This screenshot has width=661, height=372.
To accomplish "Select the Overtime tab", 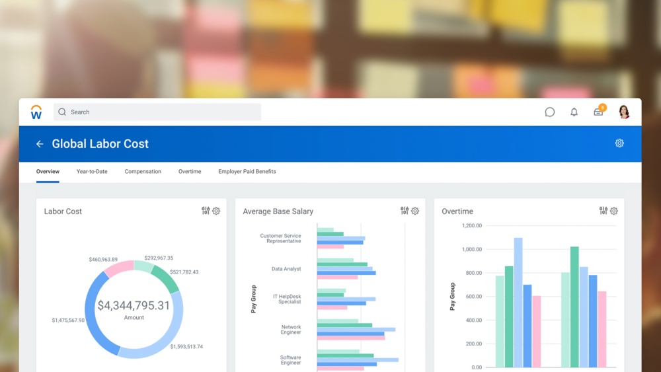I will (190, 172).
